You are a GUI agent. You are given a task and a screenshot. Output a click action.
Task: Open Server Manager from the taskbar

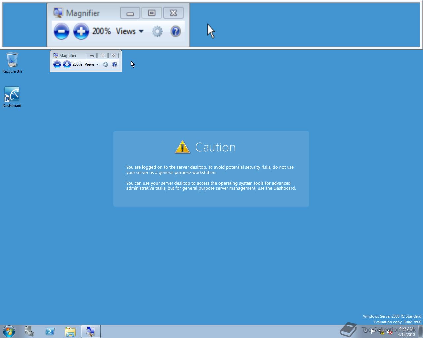[x=30, y=331]
